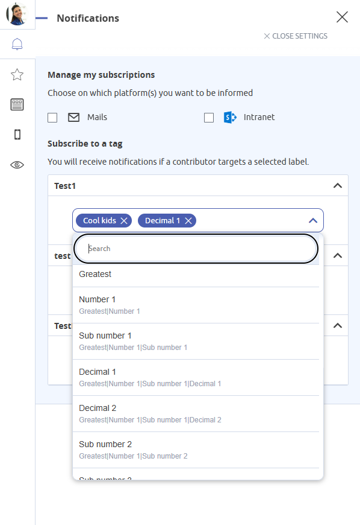
Task: Remove the Cool kids tag chip
Action: click(124, 221)
